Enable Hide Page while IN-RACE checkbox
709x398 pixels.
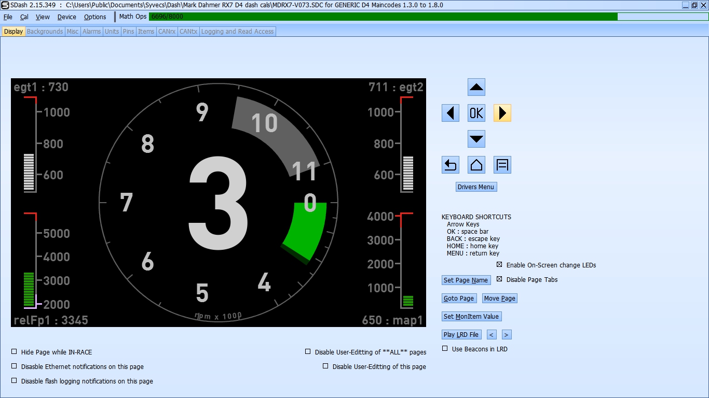[x=15, y=352]
